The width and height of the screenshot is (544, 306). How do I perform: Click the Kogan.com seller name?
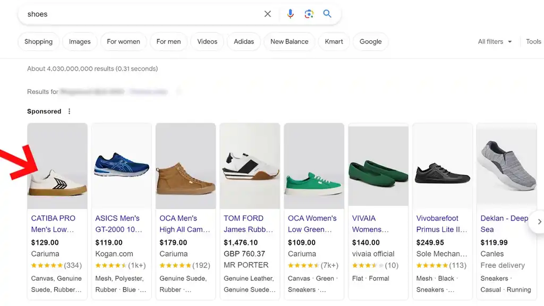point(114,254)
